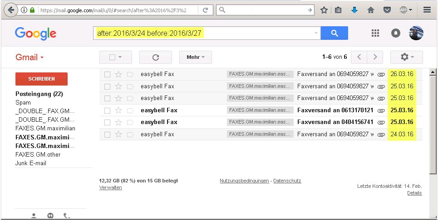Viewport: 438px width, 220px height.
Task: Open Spam folder
Action: pyautogui.click(x=23, y=102)
